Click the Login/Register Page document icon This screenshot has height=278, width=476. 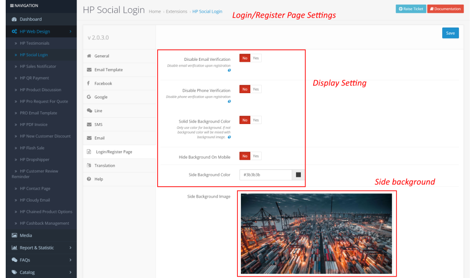pos(89,152)
